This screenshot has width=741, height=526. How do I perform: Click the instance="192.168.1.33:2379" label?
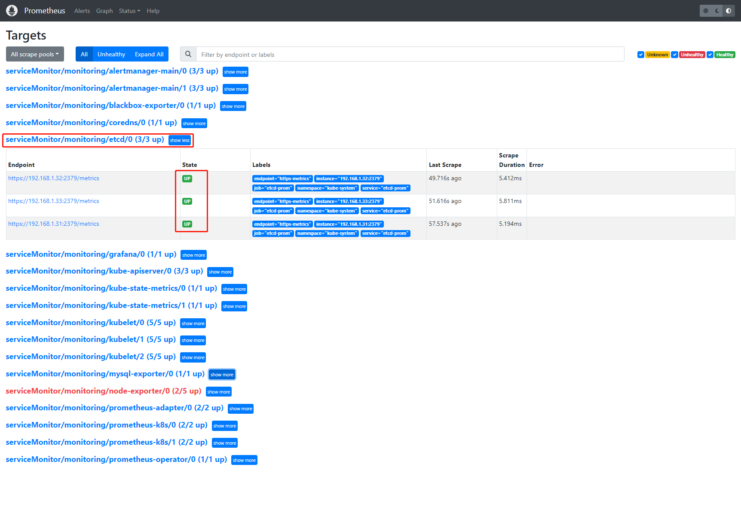[x=349, y=201]
